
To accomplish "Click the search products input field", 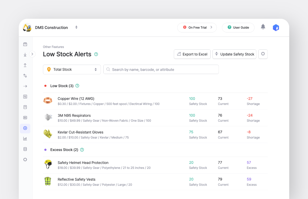I will [x=161, y=69].
